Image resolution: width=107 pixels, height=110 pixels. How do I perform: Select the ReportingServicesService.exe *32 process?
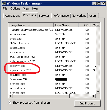coord(52,30)
